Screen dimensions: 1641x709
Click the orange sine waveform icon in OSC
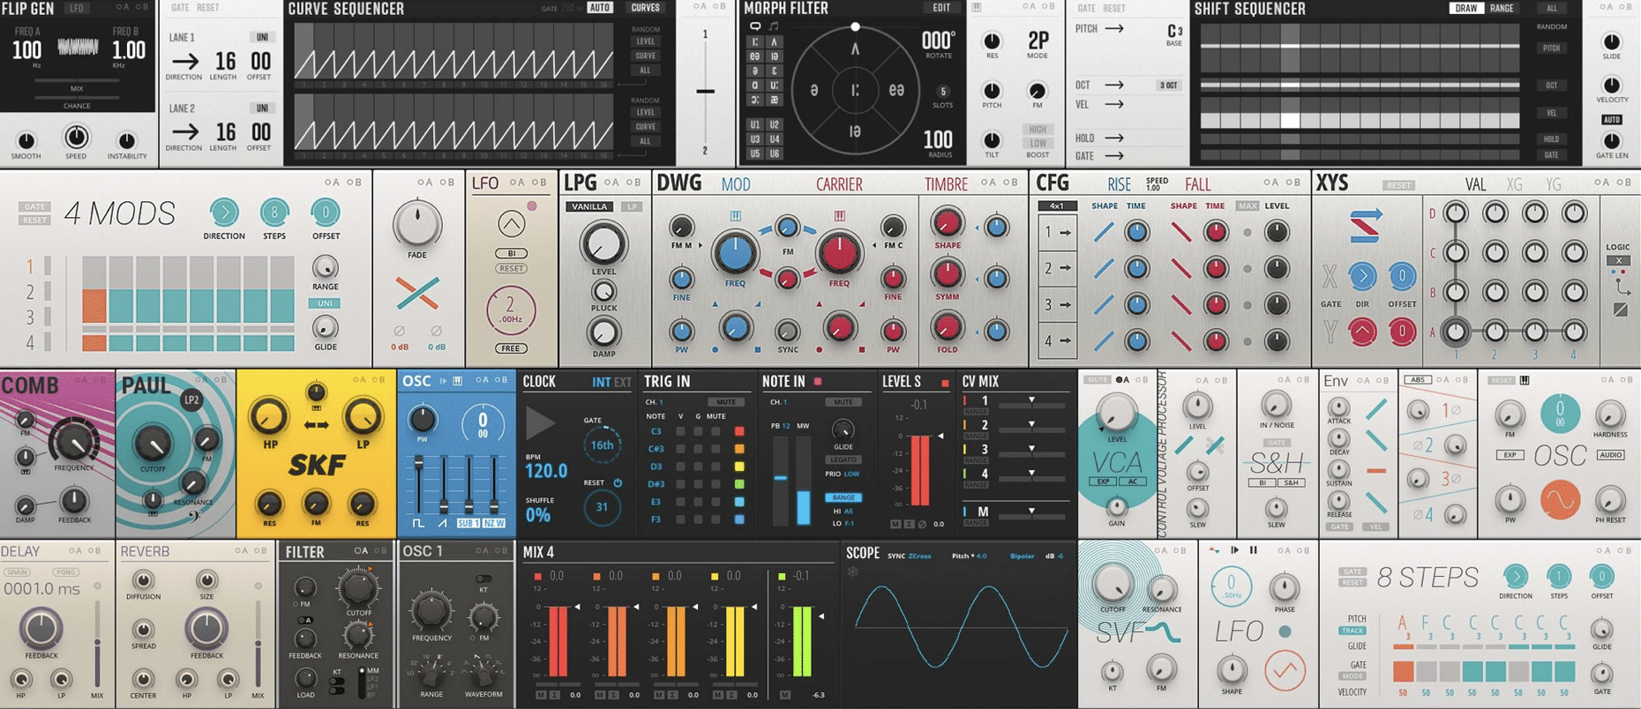tap(1560, 501)
